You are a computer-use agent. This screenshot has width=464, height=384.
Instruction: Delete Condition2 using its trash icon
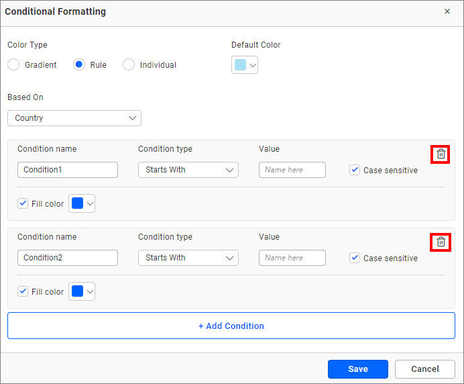[x=441, y=242]
